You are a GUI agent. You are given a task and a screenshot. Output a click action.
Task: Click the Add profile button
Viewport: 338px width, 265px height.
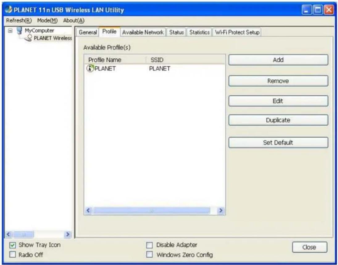click(x=278, y=60)
